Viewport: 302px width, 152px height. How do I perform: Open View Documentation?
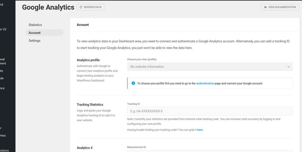[280, 7]
